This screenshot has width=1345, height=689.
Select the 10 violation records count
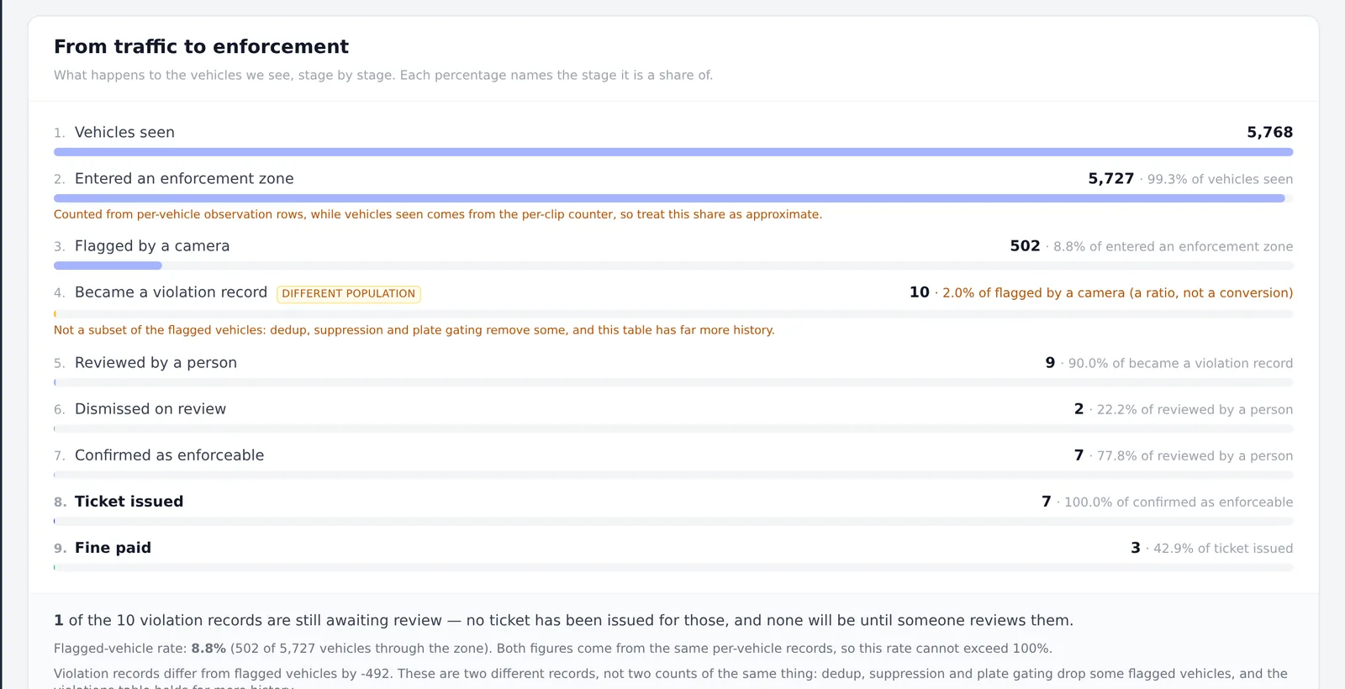[920, 292]
